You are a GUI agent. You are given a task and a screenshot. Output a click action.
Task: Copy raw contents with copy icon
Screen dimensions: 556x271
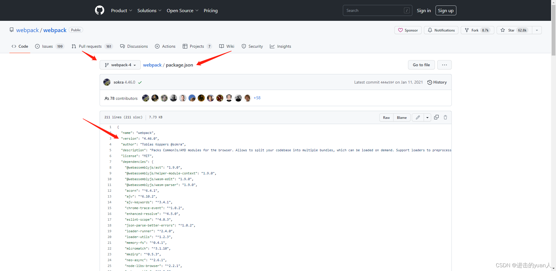436,117
